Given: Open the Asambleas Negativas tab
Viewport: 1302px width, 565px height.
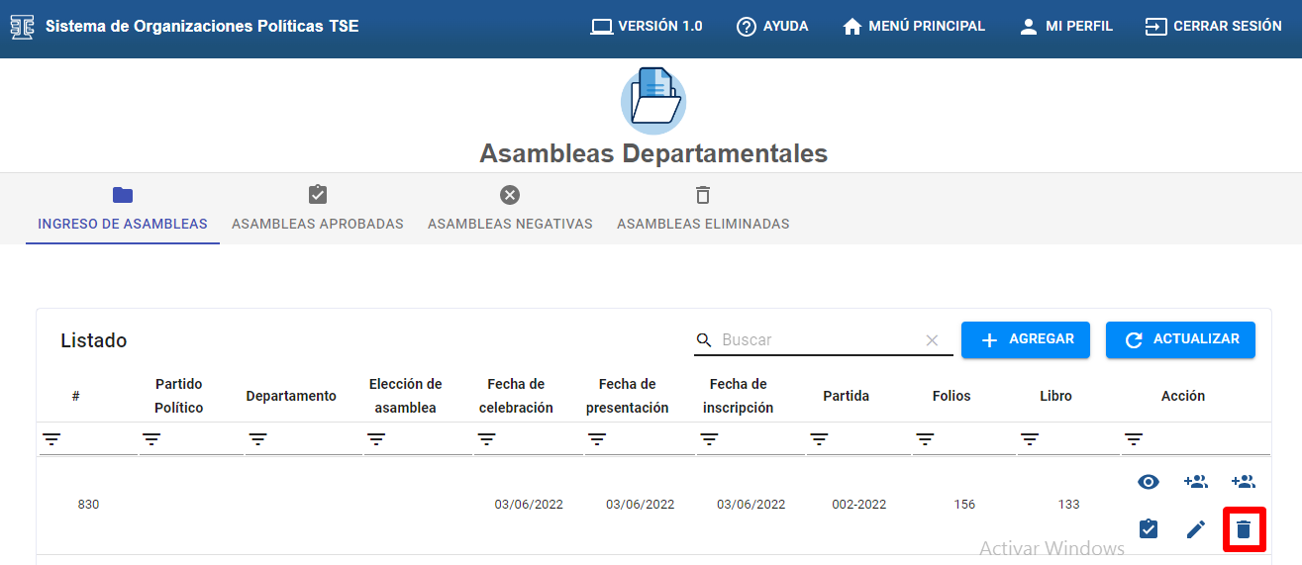Looking at the screenshot, I should 510,209.
